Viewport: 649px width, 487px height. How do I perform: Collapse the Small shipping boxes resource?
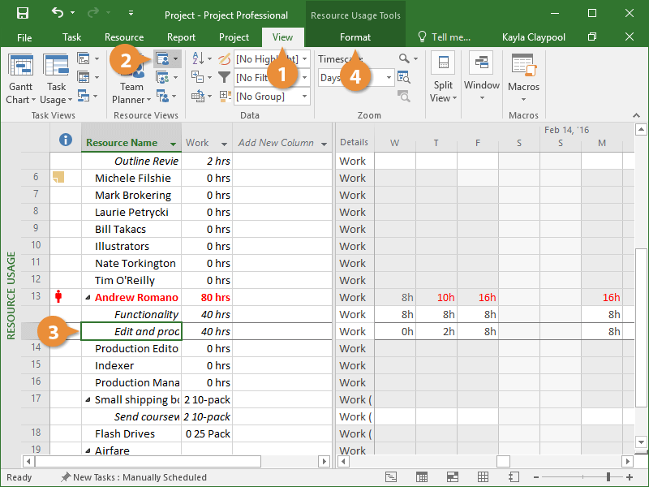88,400
